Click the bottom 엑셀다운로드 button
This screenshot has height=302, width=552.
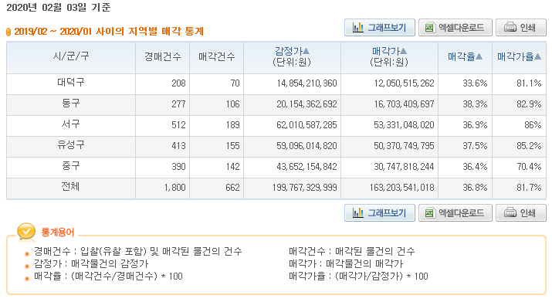455,213
